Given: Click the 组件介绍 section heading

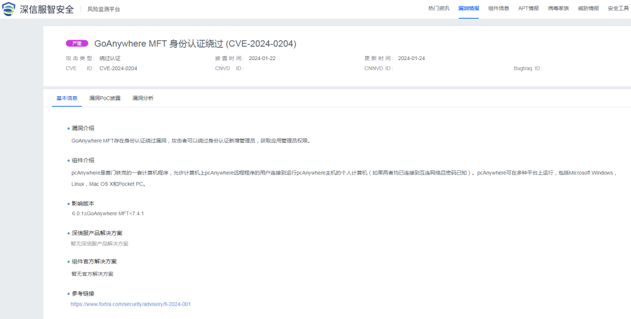Looking at the screenshot, I should (83, 160).
